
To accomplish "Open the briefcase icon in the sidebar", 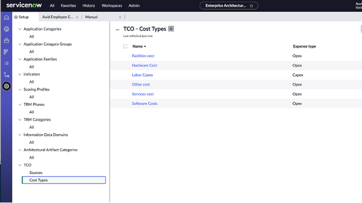I will pyautogui.click(x=6, y=40).
